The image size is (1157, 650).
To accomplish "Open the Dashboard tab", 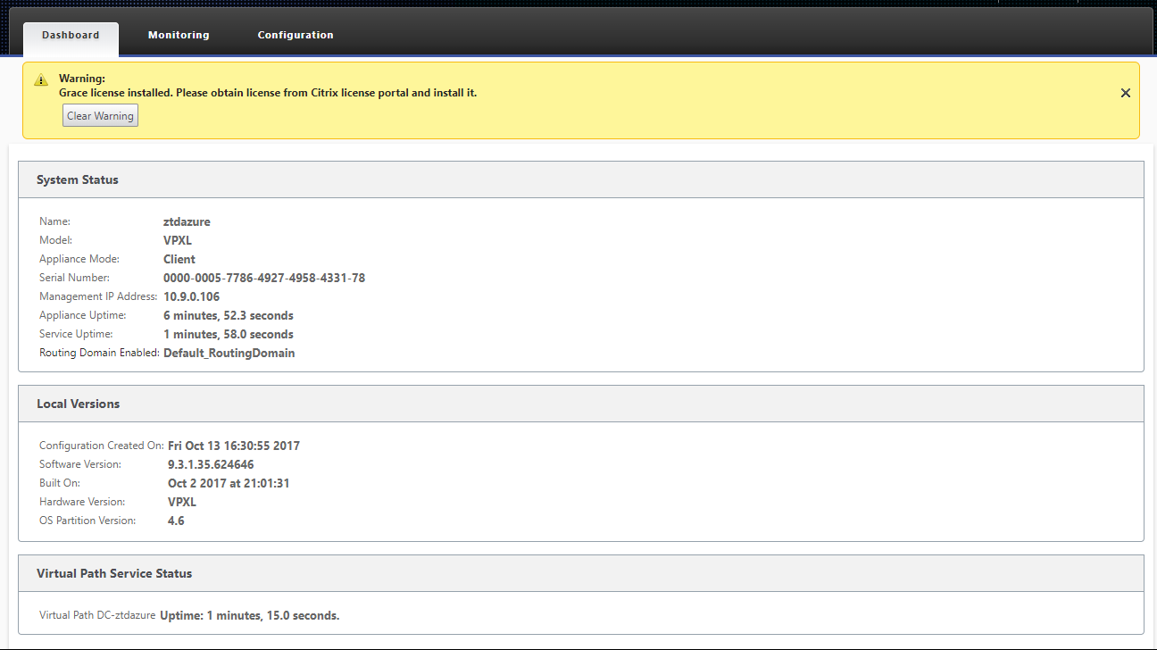I will [71, 36].
